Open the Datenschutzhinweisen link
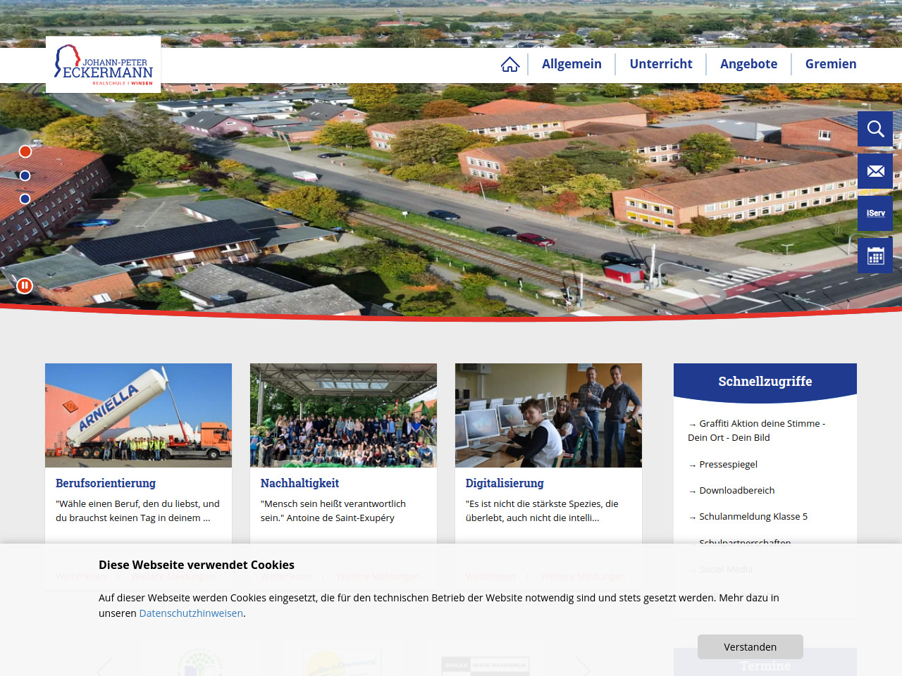Viewport: 902px width, 676px height. (191, 613)
